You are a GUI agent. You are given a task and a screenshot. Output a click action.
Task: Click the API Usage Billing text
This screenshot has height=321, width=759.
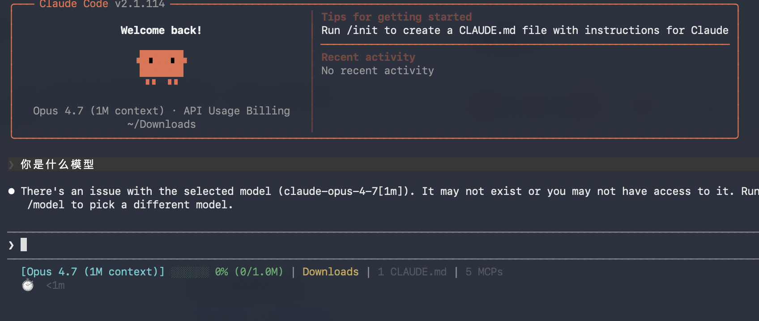pos(237,111)
